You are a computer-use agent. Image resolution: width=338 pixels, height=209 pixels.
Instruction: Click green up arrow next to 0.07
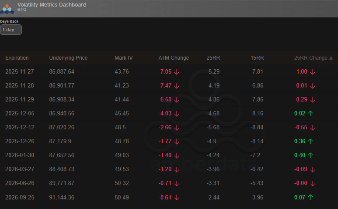click(x=311, y=197)
